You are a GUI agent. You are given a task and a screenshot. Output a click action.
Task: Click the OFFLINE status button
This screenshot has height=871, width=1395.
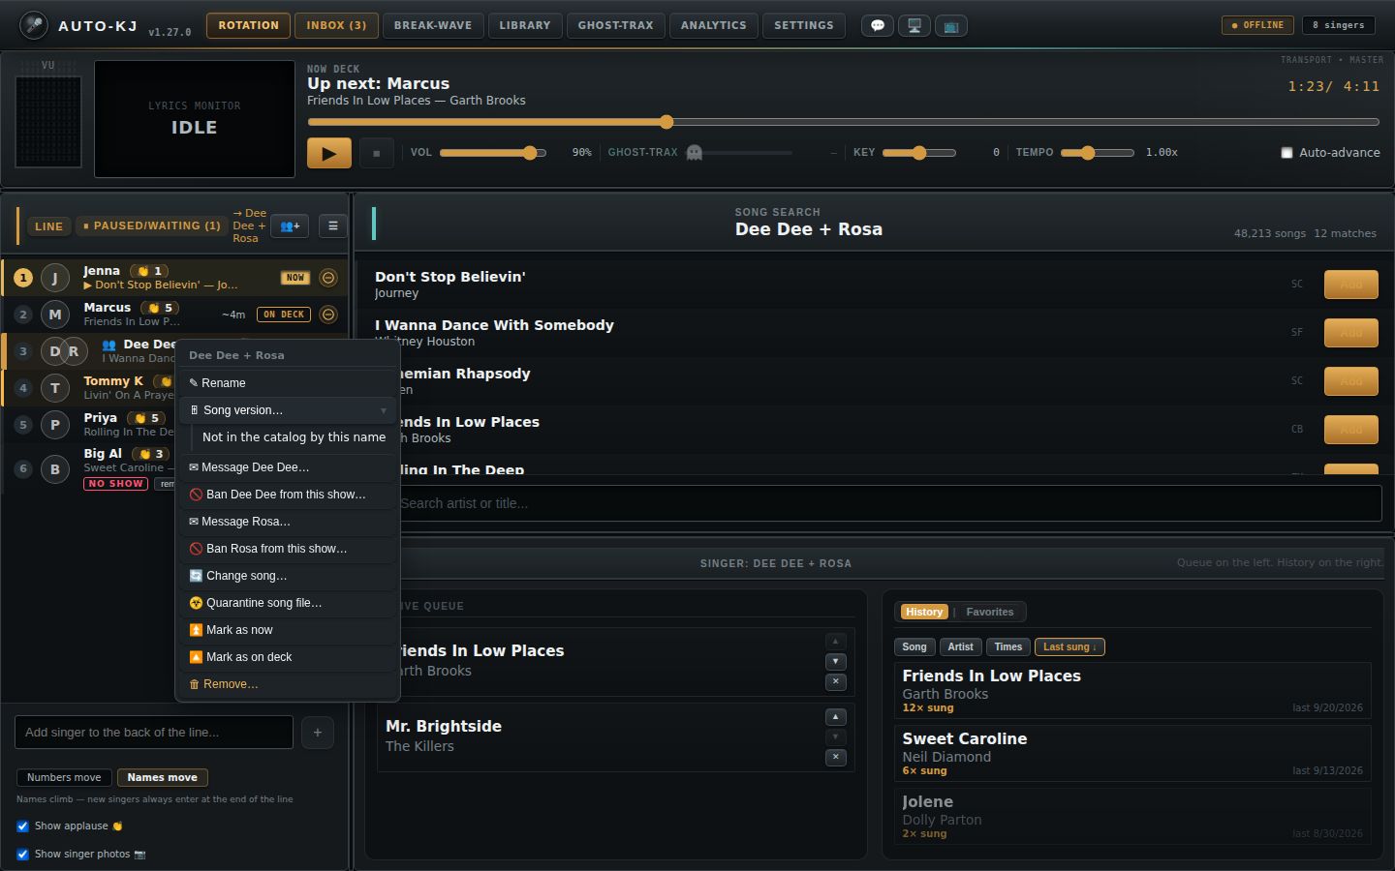[x=1257, y=25]
